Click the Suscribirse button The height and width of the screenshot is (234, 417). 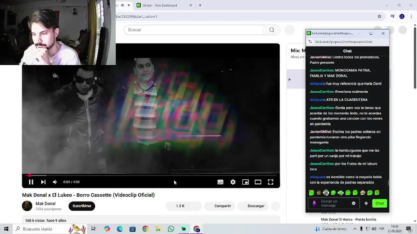(82, 206)
